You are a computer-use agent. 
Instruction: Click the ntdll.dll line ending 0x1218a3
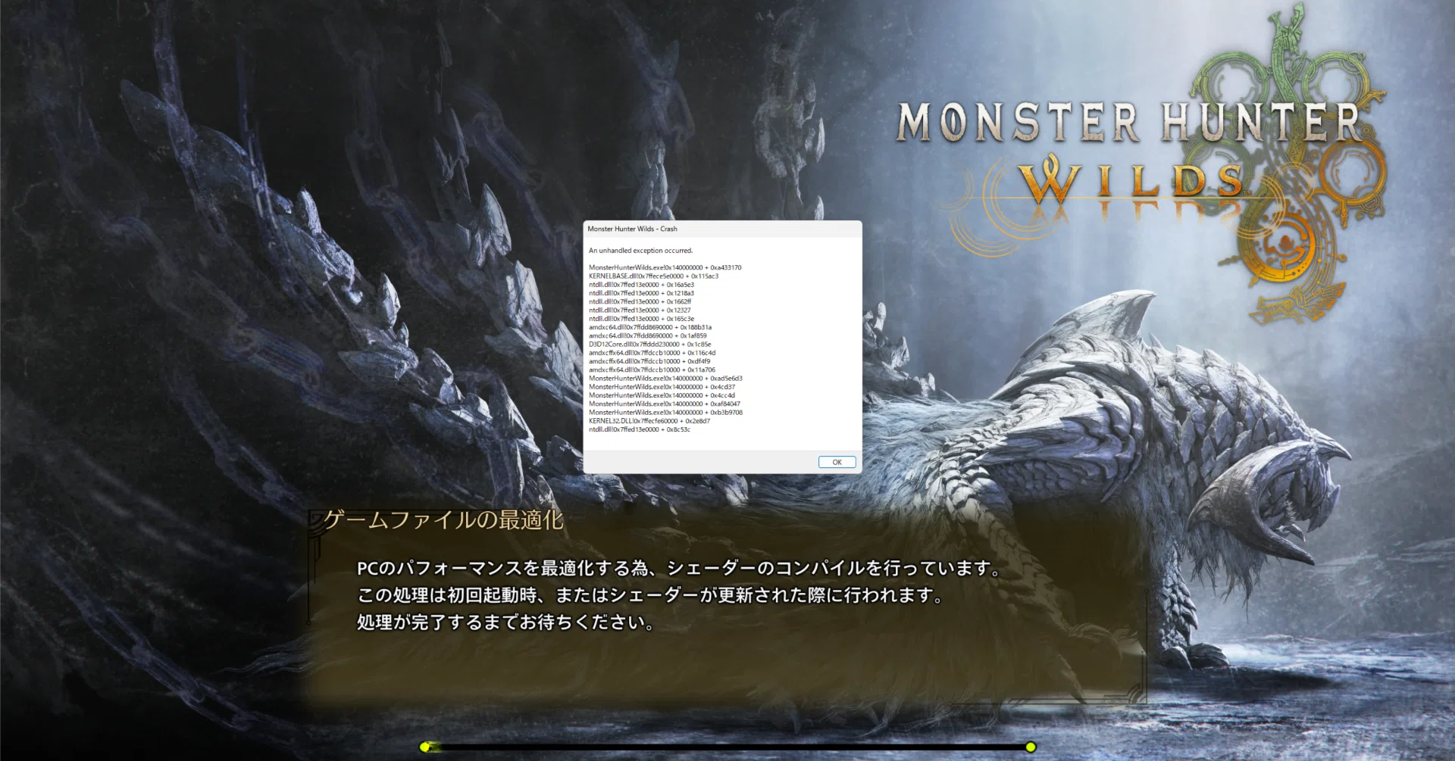(641, 293)
